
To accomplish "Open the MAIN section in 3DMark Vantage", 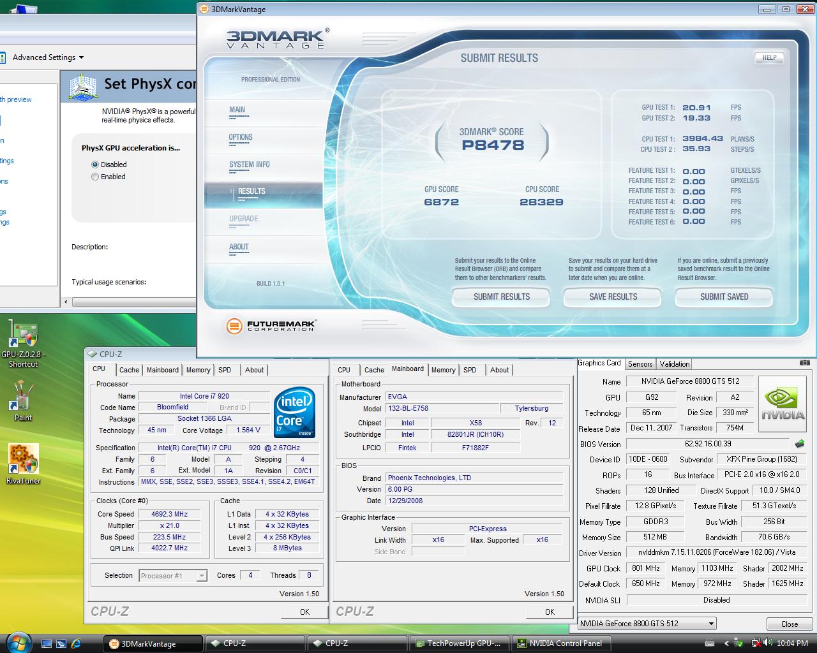I will [237, 110].
